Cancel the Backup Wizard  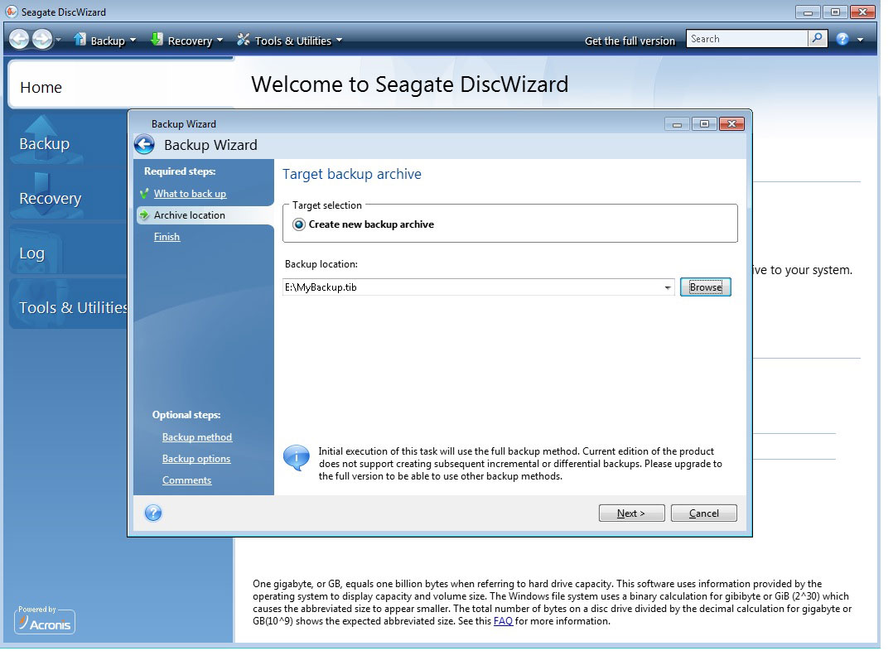704,513
